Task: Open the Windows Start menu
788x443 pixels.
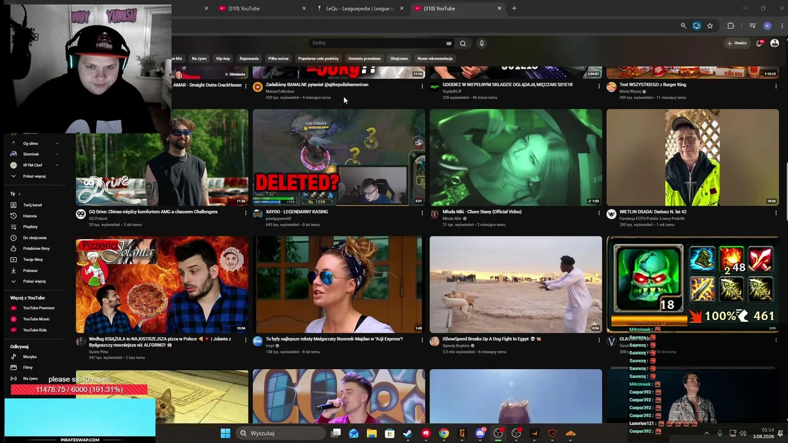Action: pos(225,433)
